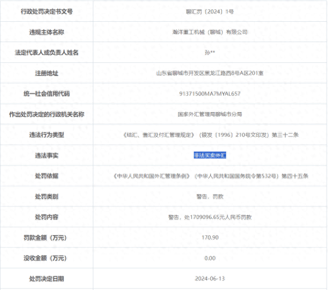Image resolution: width=328 pixels, height=290 pixels.
Task: Click the confiscated amount value 0.00
Action: tap(210, 258)
